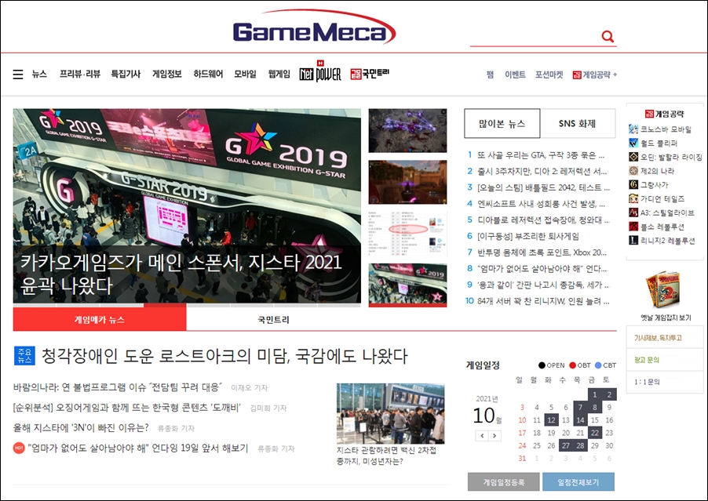The height and width of the screenshot is (501, 708).
Task: Click the 게임일정등록 button
Action: 503,482
